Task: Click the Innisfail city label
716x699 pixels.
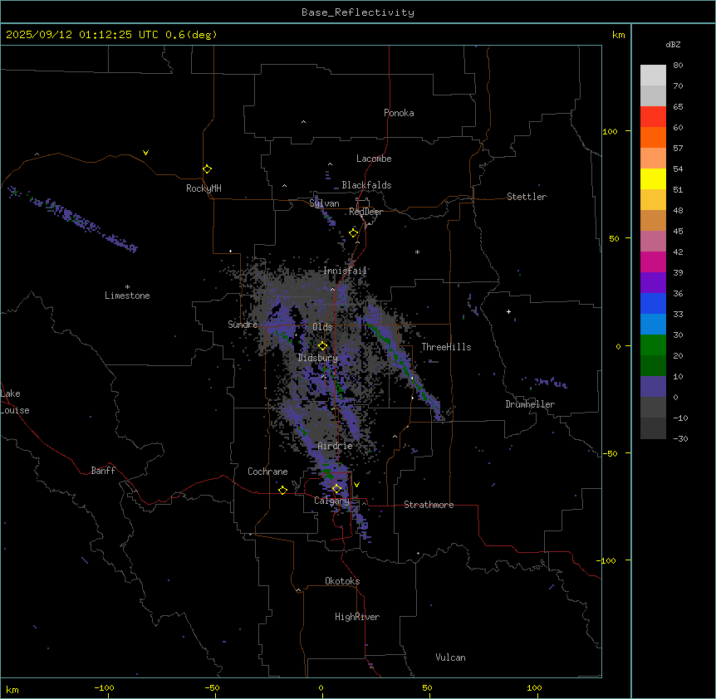Action: point(346,271)
